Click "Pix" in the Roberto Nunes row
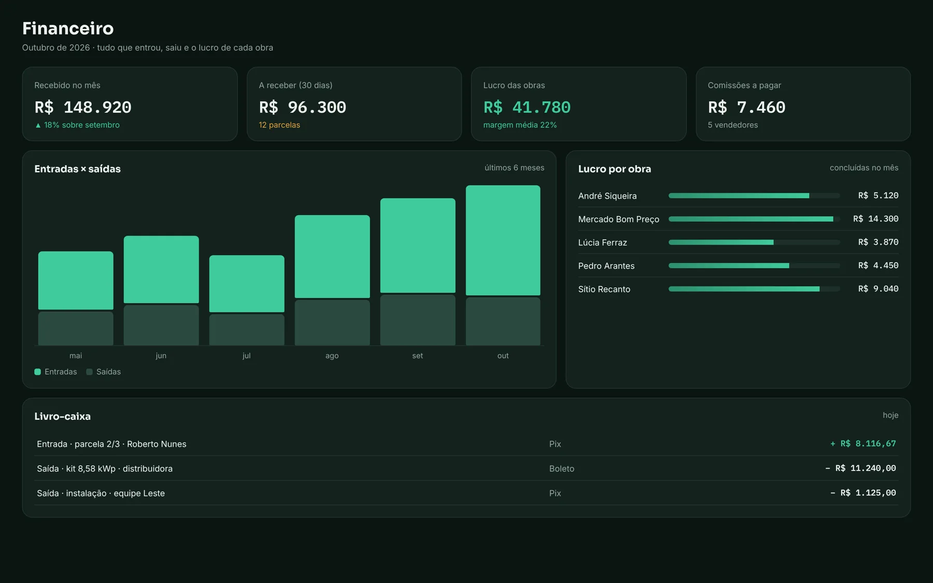933x583 pixels. pyautogui.click(x=555, y=444)
